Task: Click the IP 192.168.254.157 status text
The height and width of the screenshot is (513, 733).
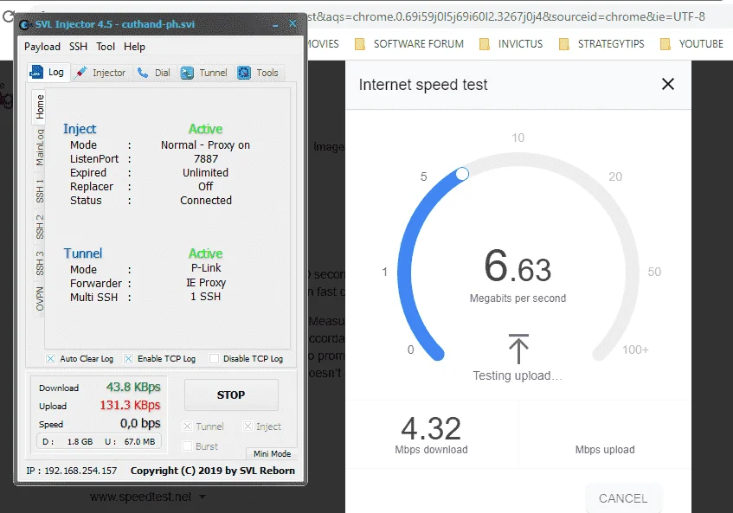Action: pyautogui.click(x=72, y=471)
